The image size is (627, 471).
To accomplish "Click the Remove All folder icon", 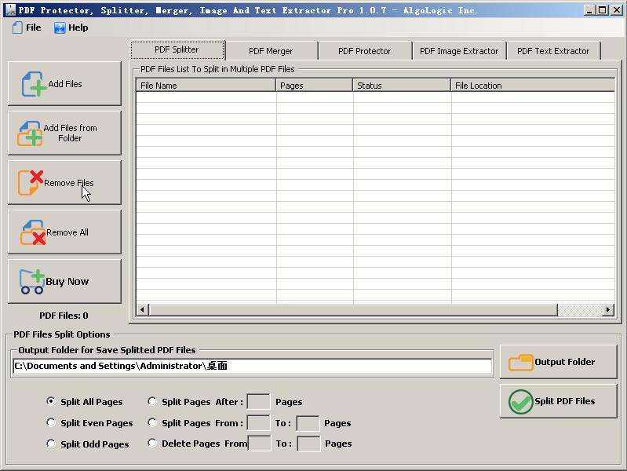I will [33, 232].
